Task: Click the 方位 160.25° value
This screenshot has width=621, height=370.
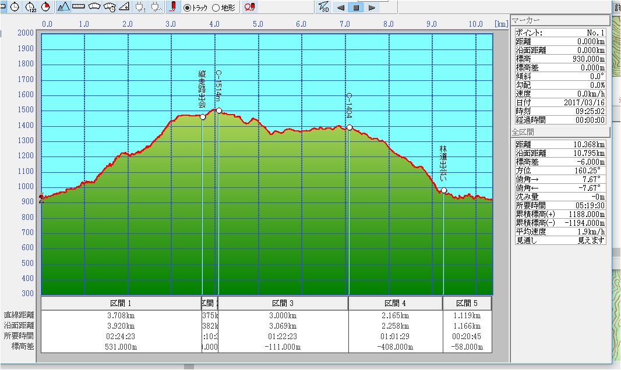Action: pos(588,170)
